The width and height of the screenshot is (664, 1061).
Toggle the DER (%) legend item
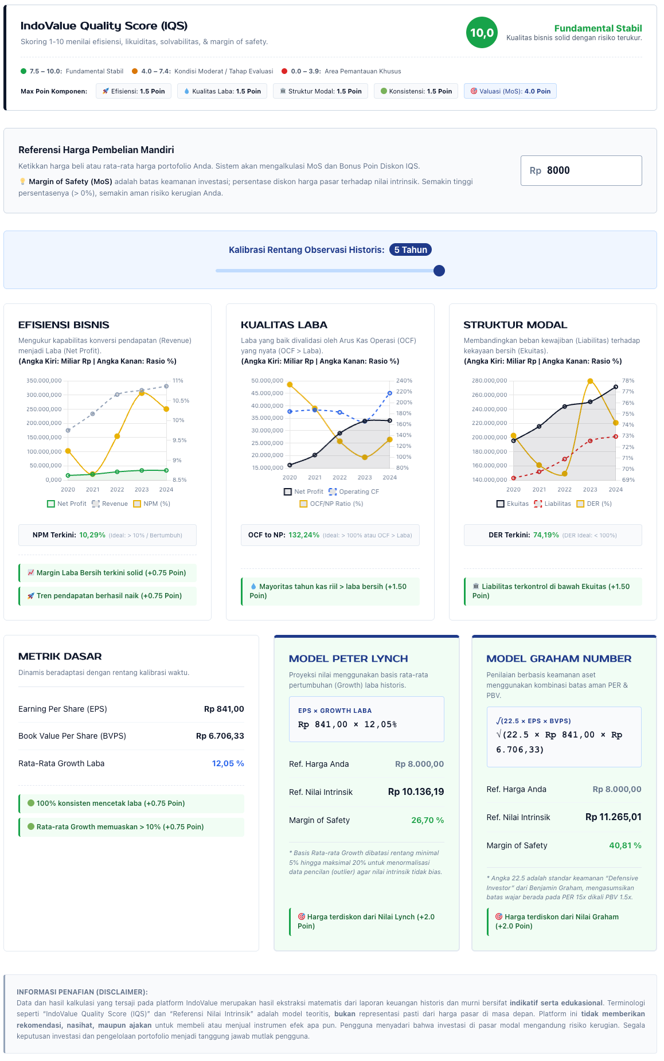click(x=593, y=504)
